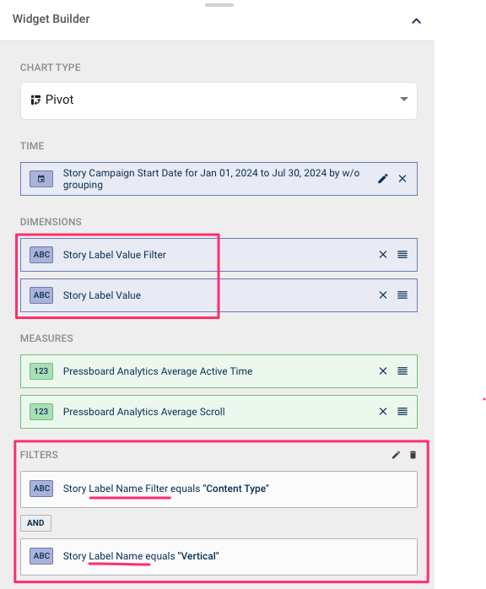This screenshot has width=486, height=589.
Task: Remove the Story Campaign Start Date time entry
Action: [402, 179]
